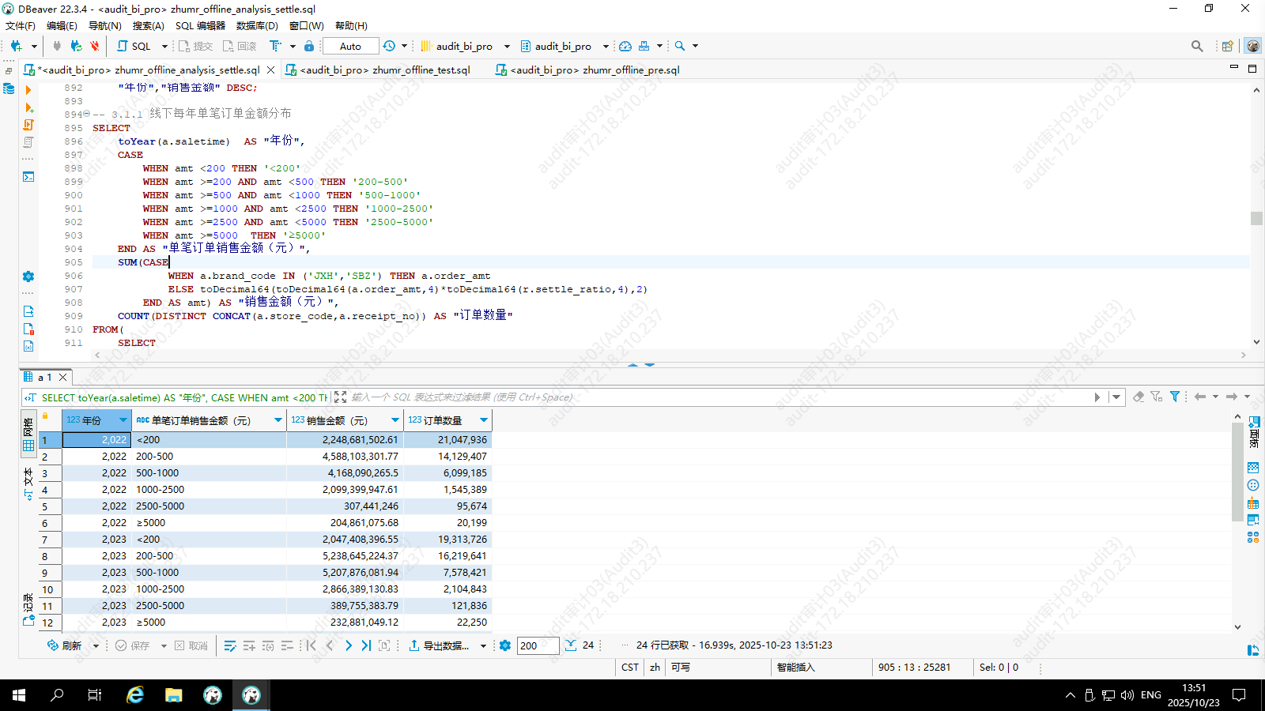Open the database dashboard icon
Image resolution: width=1265 pixels, height=711 pixels.
625,46
